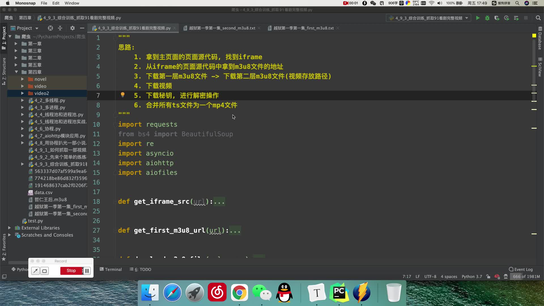Open Project panel gear settings
This screenshot has height=306, width=544.
click(73, 28)
